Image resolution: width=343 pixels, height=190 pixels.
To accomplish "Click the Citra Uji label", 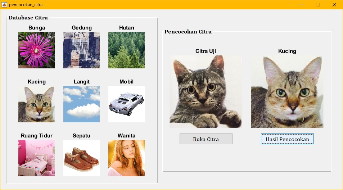I will 206,51.
